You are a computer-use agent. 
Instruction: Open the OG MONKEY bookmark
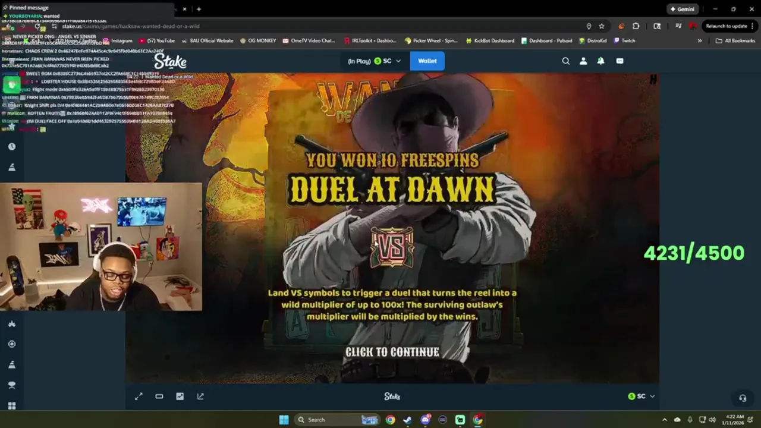click(258, 40)
